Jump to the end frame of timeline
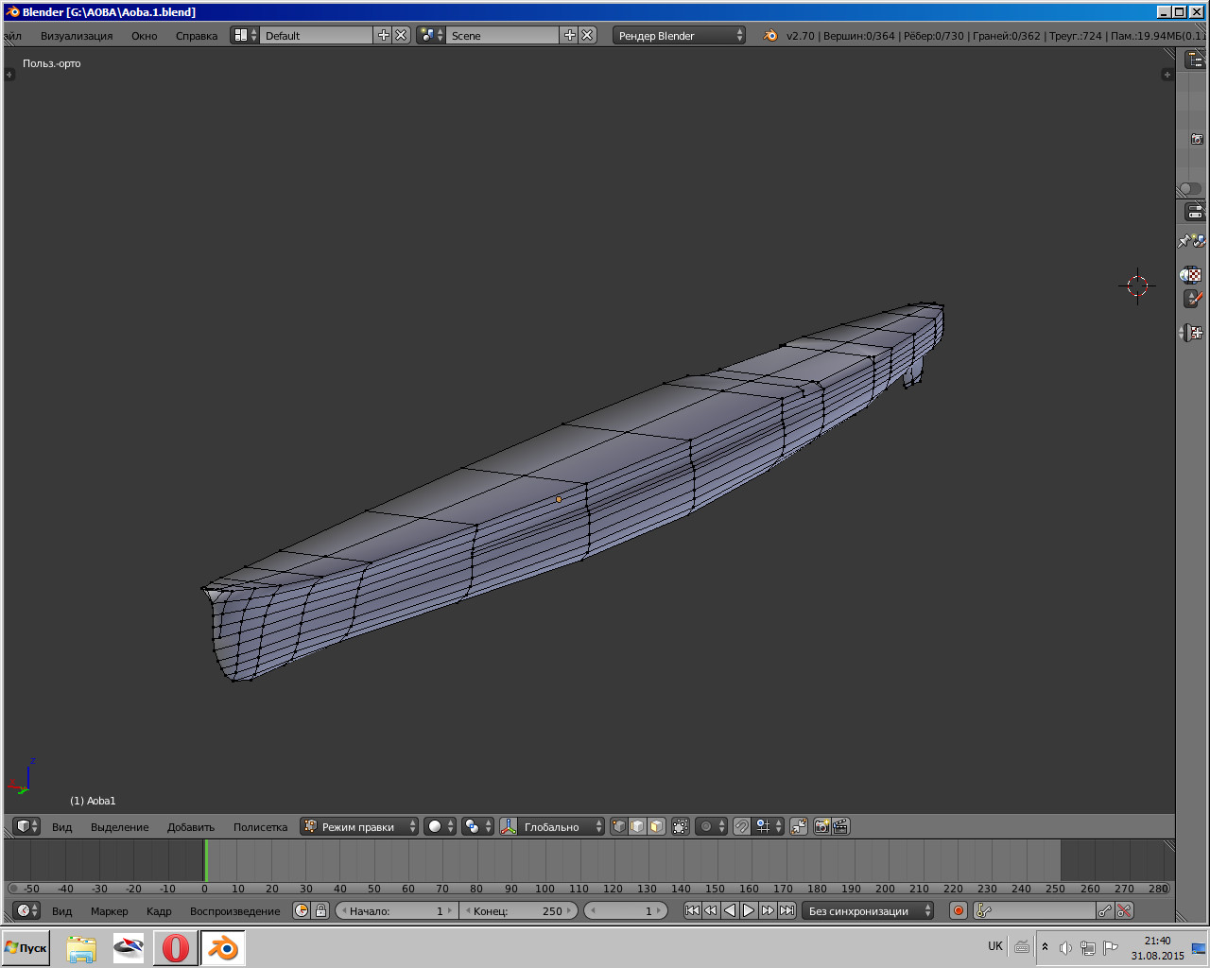The image size is (1210, 968). [786, 910]
